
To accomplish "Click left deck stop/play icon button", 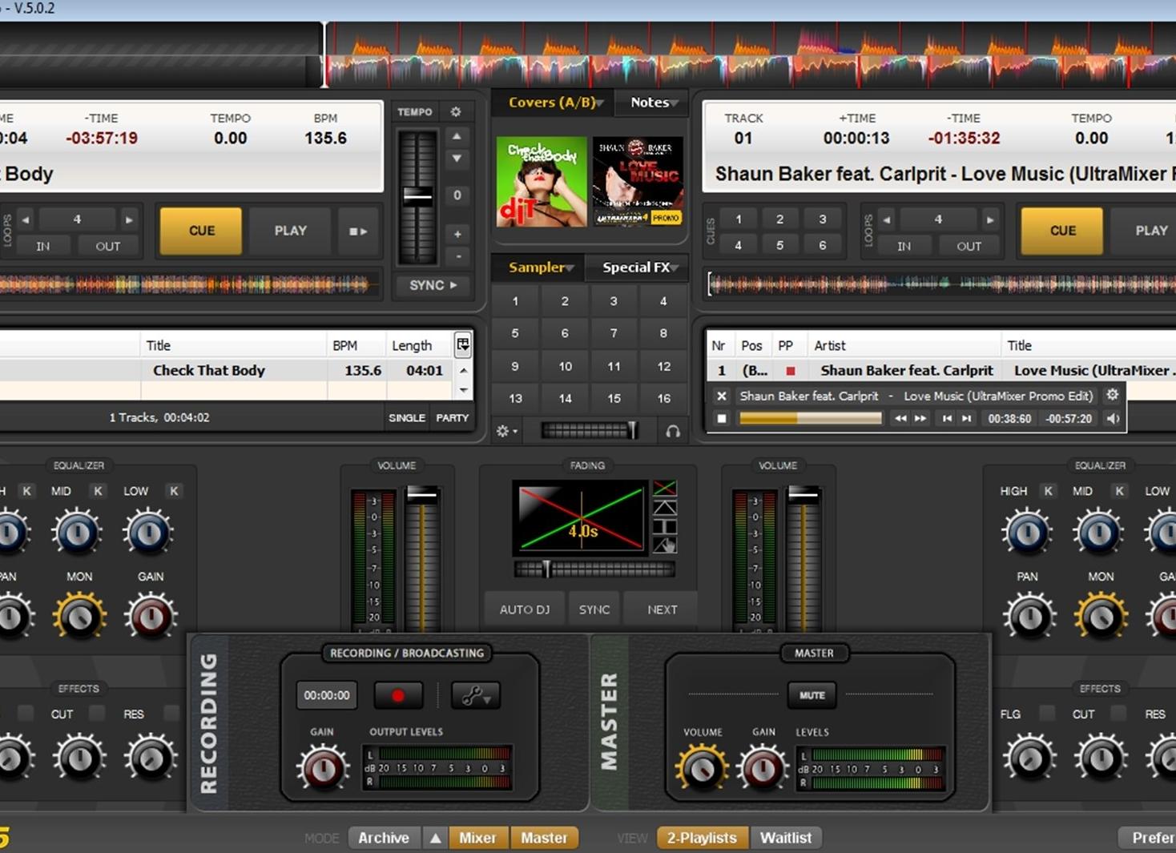I will pos(358,231).
